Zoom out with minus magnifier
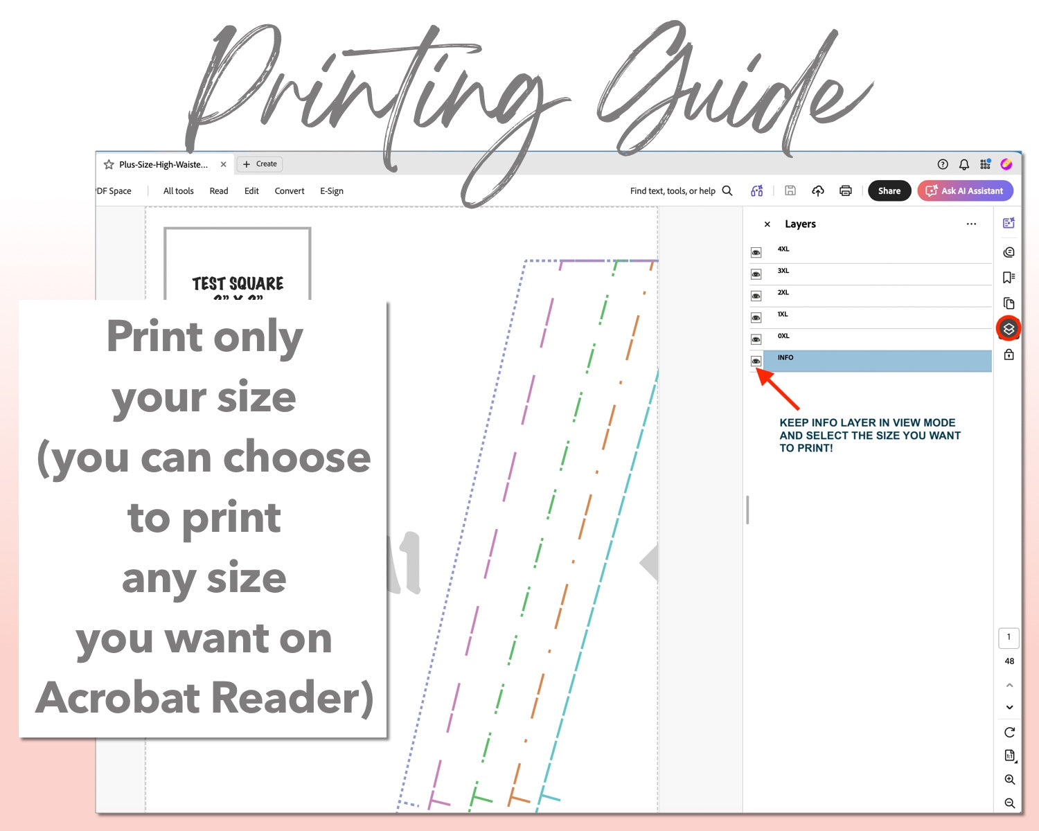Screen dimensions: 1039x831 pyautogui.click(x=1009, y=803)
